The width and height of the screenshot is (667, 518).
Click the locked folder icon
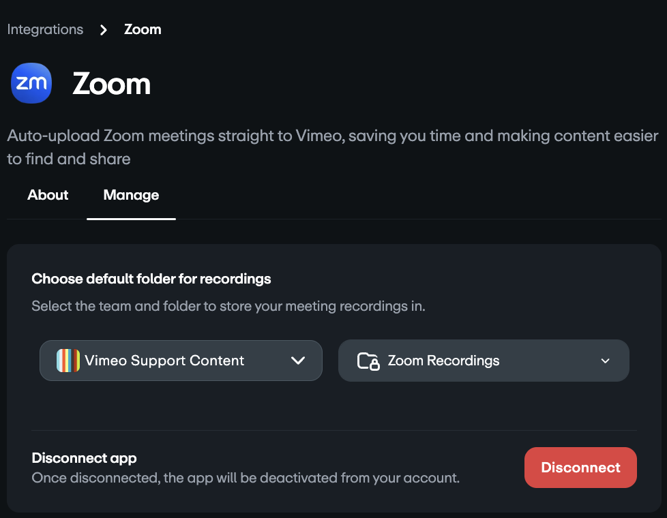pyautogui.click(x=368, y=361)
